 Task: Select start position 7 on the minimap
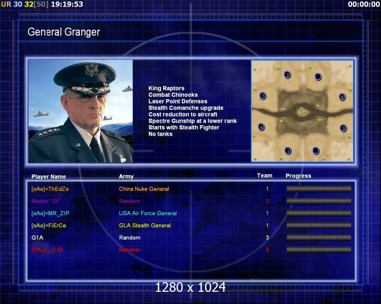(x=263, y=96)
